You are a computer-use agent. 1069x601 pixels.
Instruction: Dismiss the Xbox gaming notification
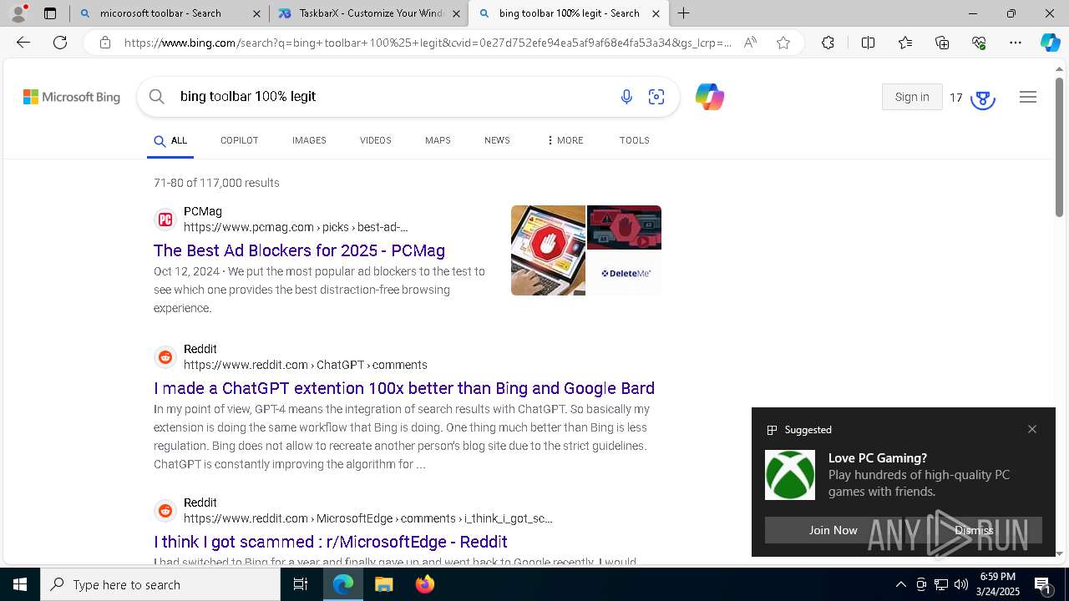click(x=974, y=530)
